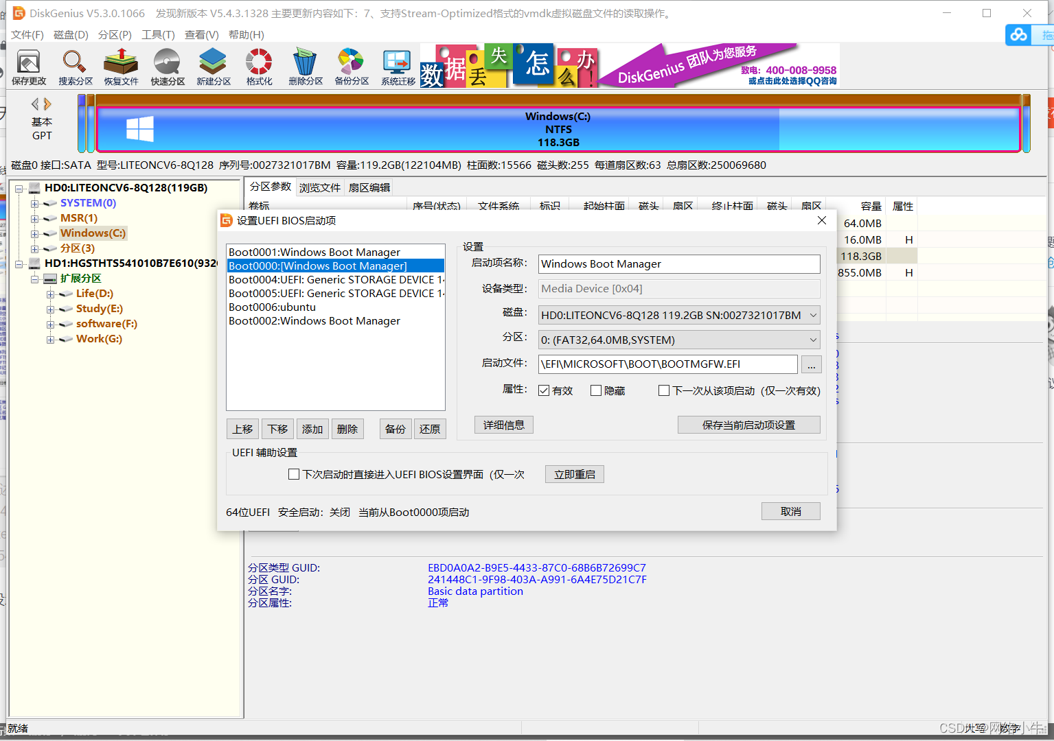Open the 查看(V) menu
1054x741 pixels.
pos(202,35)
